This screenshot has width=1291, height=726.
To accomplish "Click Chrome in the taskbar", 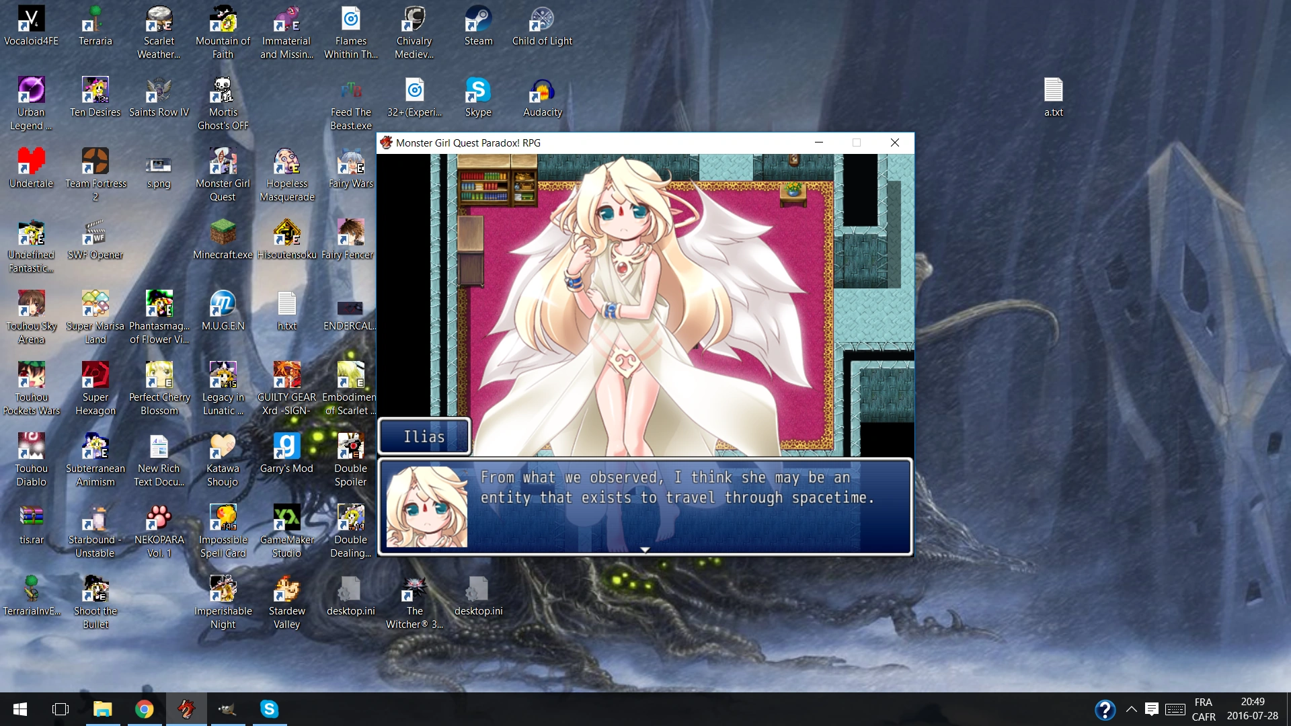I will [144, 709].
